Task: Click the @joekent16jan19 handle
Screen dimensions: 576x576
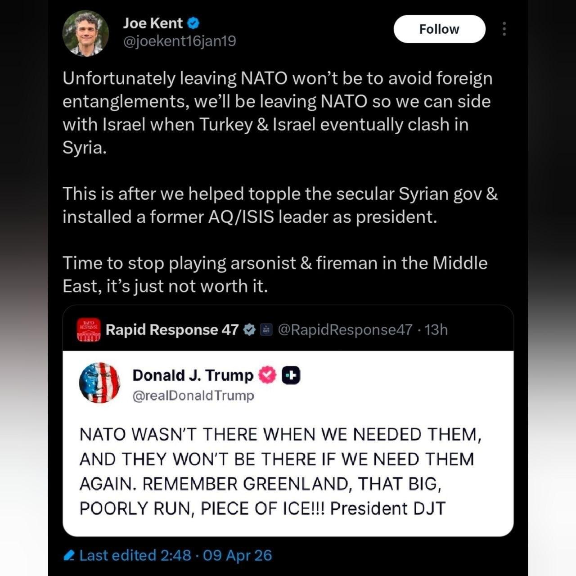Action: (x=180, y=41)
